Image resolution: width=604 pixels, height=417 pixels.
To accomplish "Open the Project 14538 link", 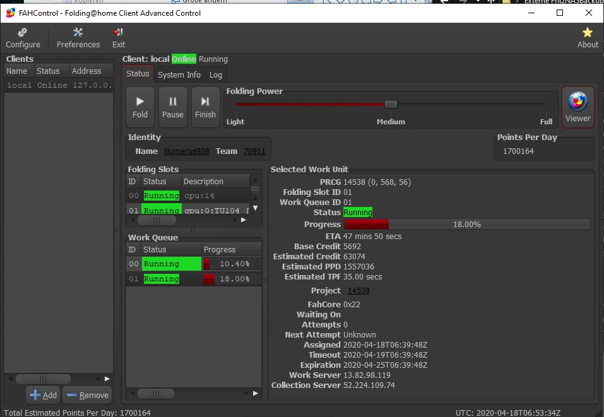I will click(358, 291).
